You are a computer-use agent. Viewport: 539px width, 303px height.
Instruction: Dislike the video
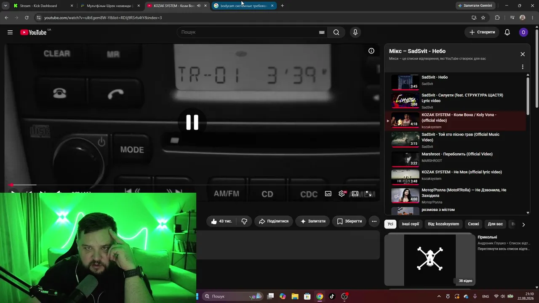tap(244, 221)
